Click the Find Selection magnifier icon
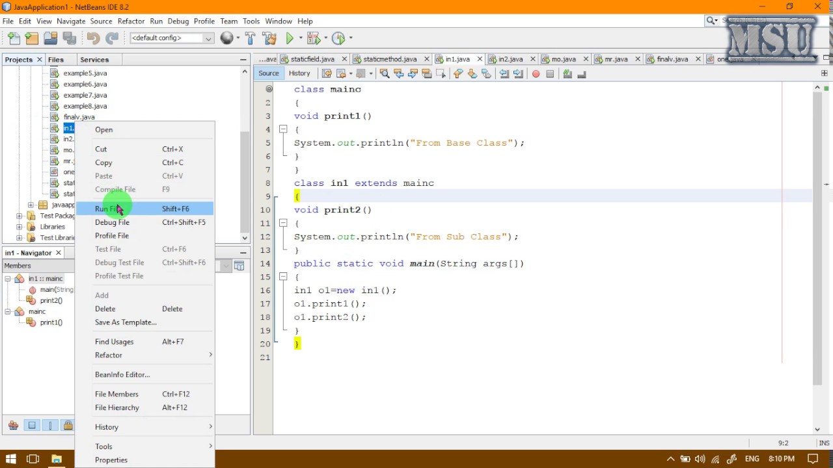Viewport: 833px width, 468px height. click(x=384, y=73)
